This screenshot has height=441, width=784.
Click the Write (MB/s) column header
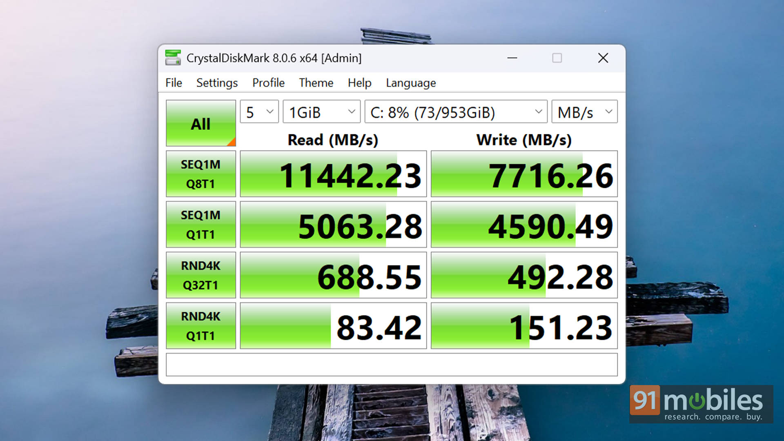[524, 140]
